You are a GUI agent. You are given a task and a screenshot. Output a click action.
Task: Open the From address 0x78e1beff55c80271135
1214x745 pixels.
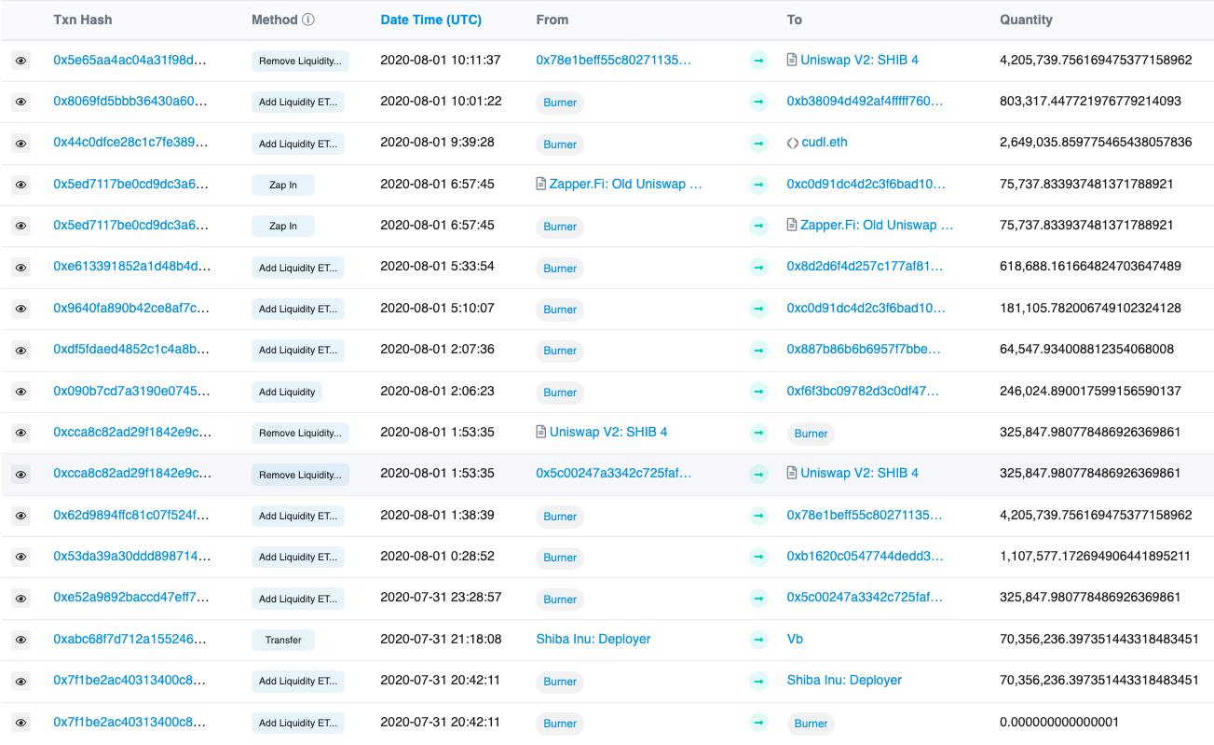[613, 60]
